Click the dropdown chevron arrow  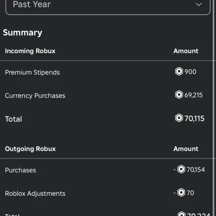pos(199,4)
